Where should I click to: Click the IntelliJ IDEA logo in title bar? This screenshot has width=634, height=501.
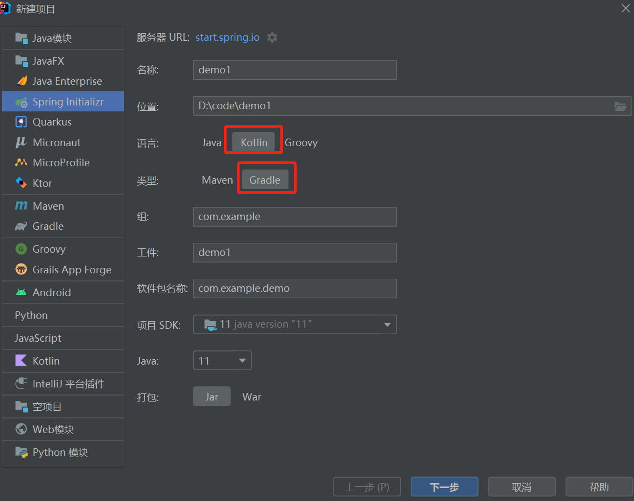point(5,9)
